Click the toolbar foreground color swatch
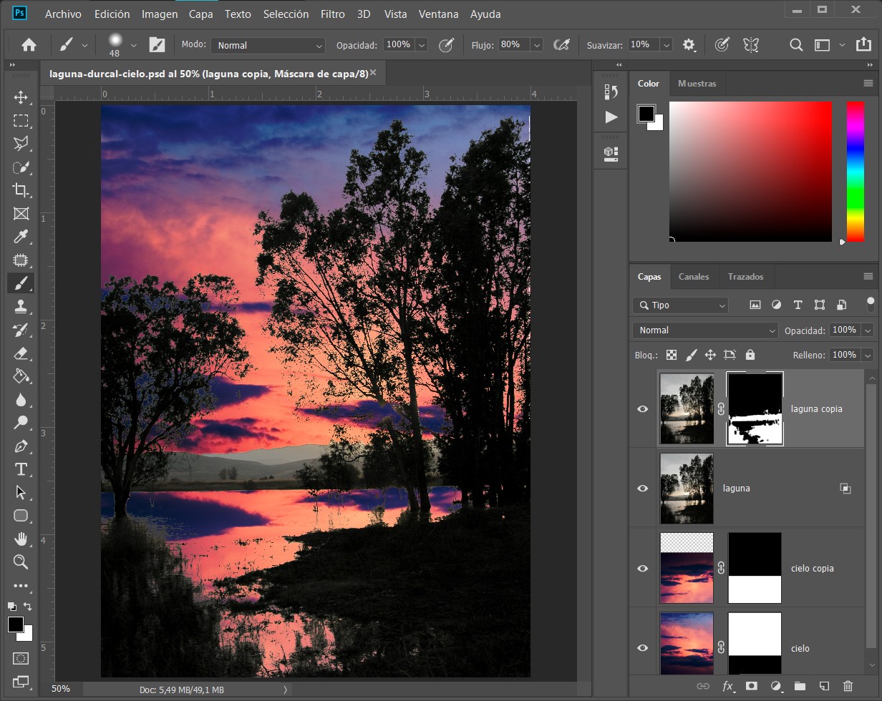 click(x=15, y=624)
